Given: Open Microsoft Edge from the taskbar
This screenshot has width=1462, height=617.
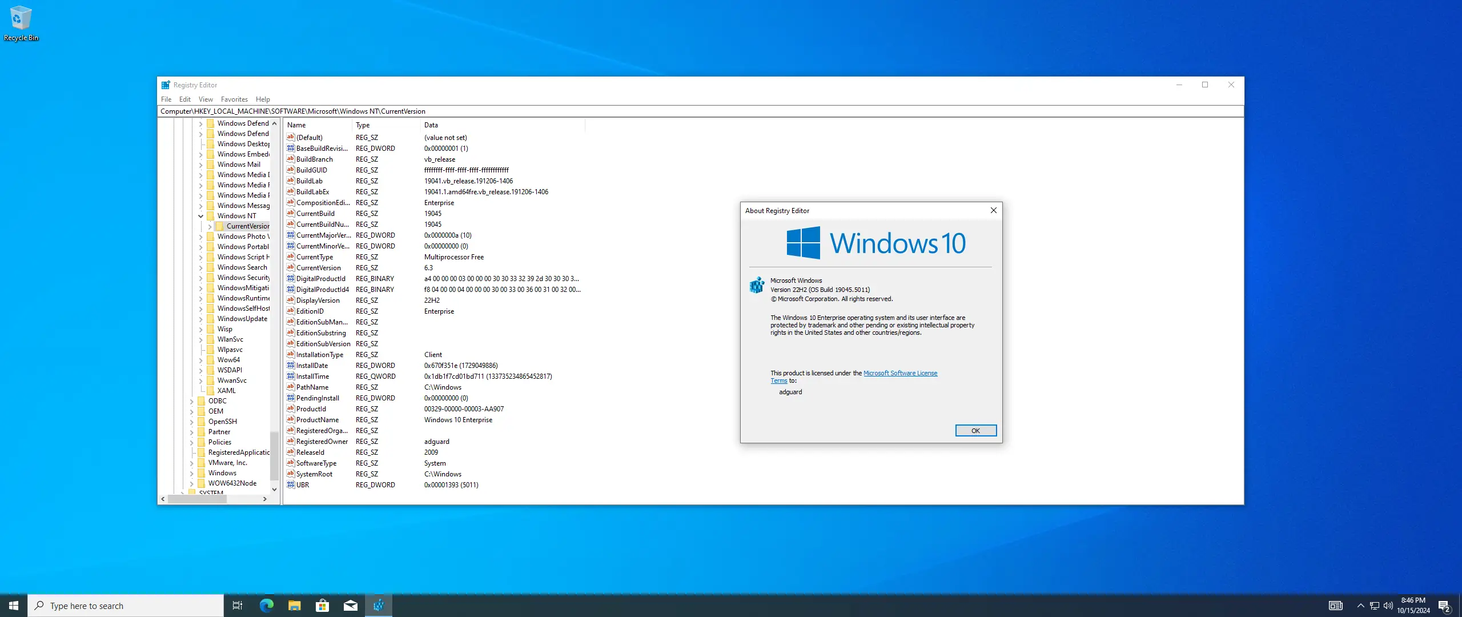Looking at the screenshot, I should tap(266, 606).
